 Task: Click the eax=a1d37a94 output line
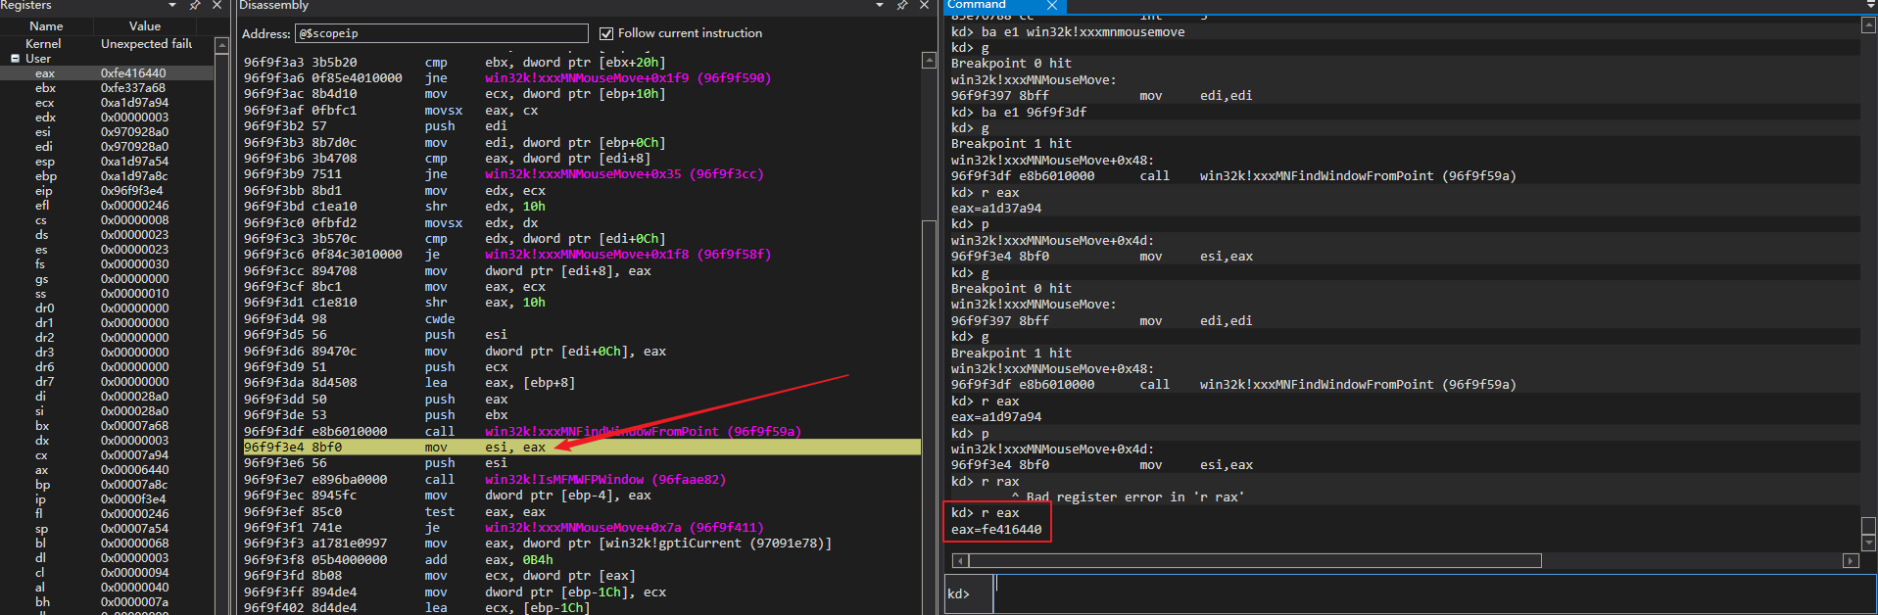coord(996,209)
